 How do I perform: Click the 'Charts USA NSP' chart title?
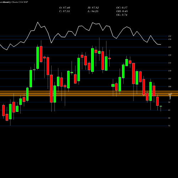(x=20, y=2)
